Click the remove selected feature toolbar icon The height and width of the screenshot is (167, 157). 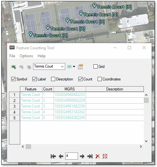(x=22, y=67)
